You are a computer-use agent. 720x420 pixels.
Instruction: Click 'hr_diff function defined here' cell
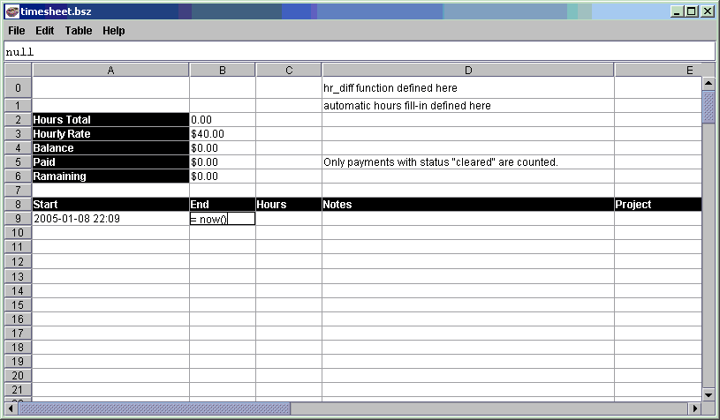click(468, 87)
